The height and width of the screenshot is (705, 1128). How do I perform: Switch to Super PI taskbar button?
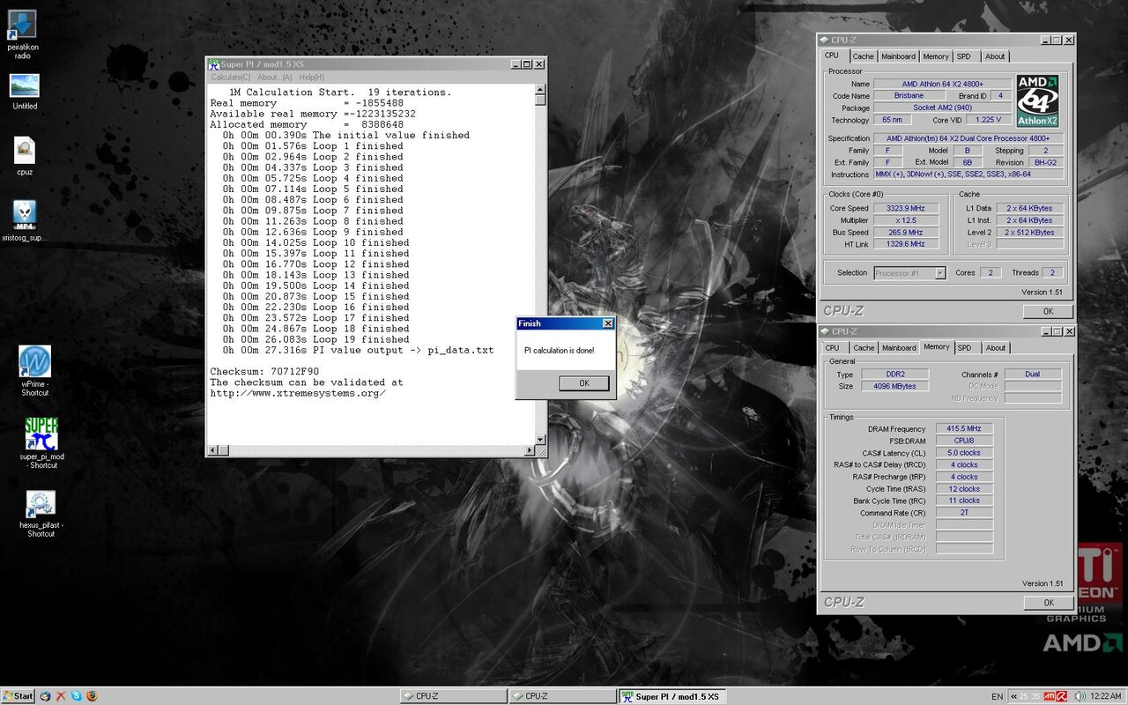pos(672,696)
